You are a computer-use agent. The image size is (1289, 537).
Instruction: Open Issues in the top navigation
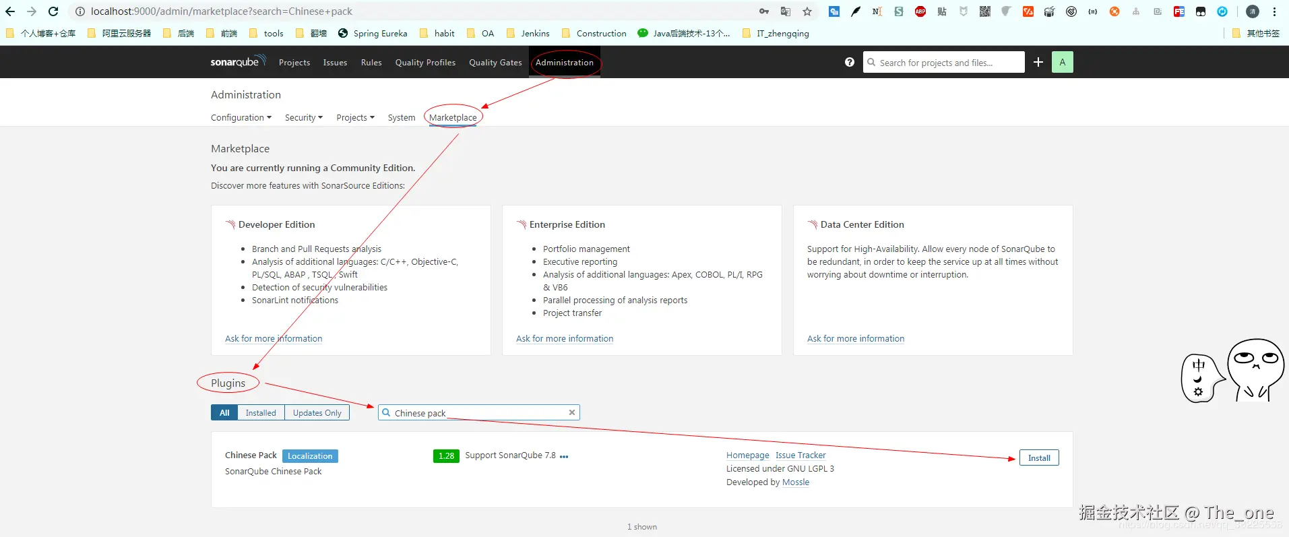click(x=335, y=62)
